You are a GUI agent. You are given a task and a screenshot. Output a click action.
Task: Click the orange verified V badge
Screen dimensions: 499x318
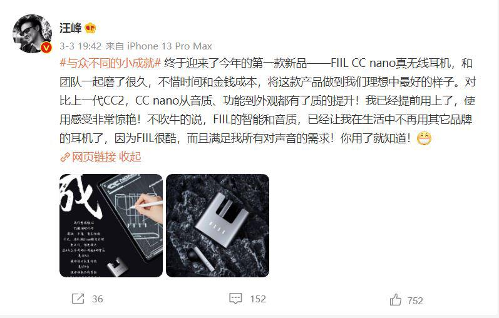tap(46, 48)
